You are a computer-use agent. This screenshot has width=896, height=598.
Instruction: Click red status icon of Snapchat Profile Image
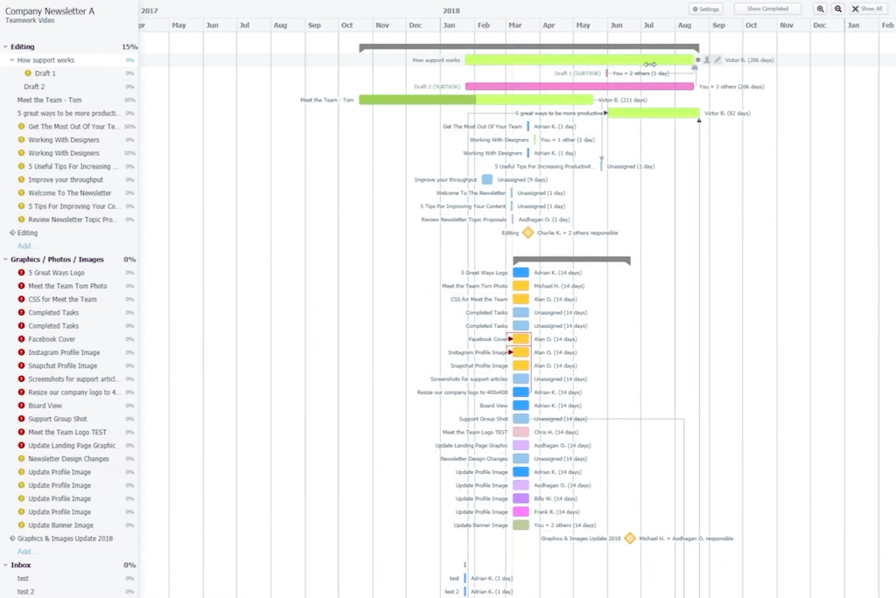tap(21, 365)
